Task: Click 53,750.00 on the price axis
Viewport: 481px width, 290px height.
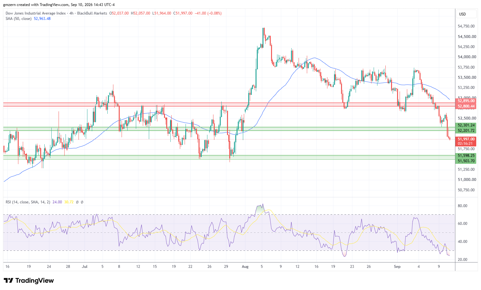Action: point(466,67)
